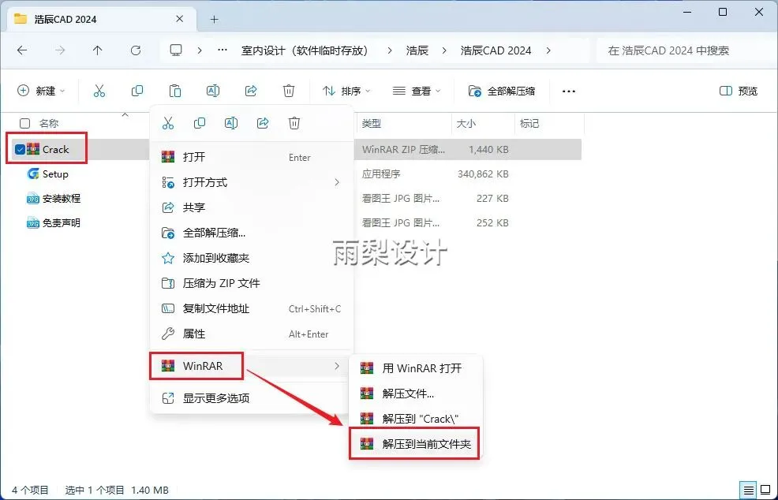
Task: Switch to large thumbnails view in the status bar
Action: point(765,490)
